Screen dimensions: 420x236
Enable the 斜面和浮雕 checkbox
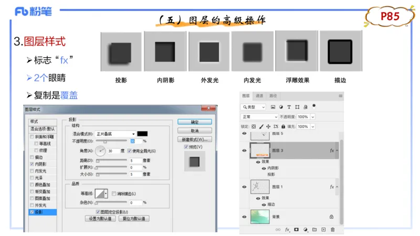32,137
